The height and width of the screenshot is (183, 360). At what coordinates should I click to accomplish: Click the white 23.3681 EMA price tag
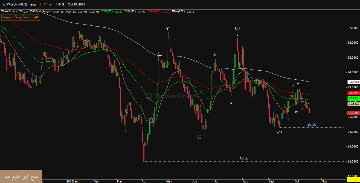tap(353, 82)
